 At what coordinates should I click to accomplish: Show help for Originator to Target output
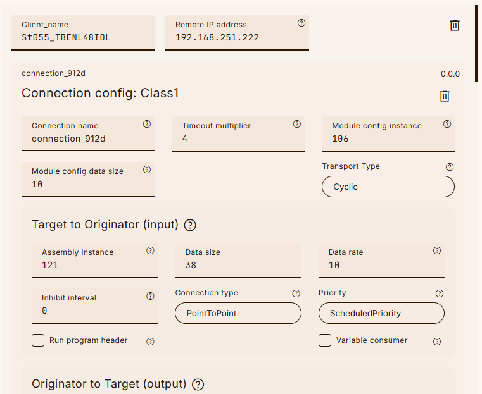point(198,385)
